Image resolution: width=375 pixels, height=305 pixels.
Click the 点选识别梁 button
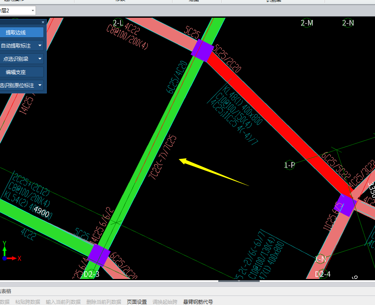(16, 59)
